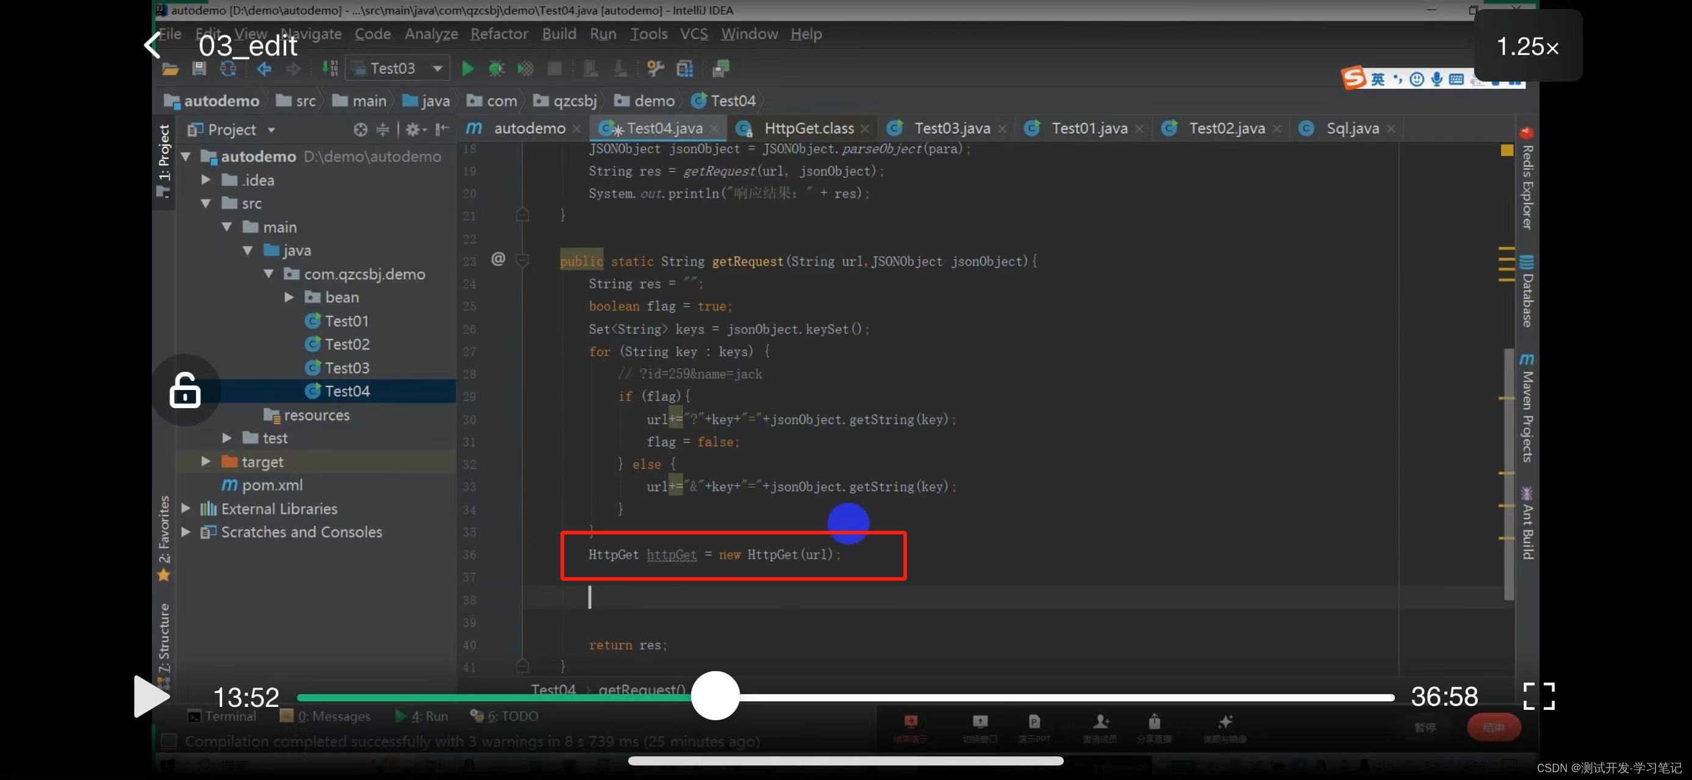Click the Hide Project panel icon

tap(442, 130)
